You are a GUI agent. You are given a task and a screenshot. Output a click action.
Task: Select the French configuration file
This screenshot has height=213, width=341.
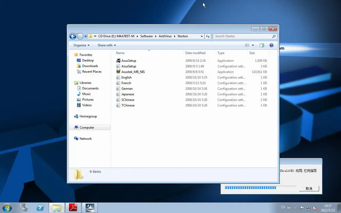(126, 83)
